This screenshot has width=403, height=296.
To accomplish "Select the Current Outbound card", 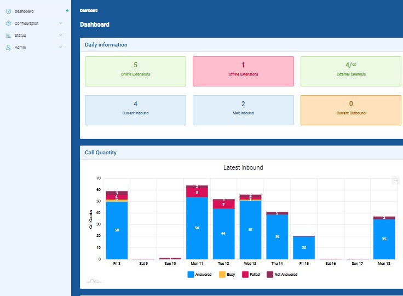I will coord(351,110).
